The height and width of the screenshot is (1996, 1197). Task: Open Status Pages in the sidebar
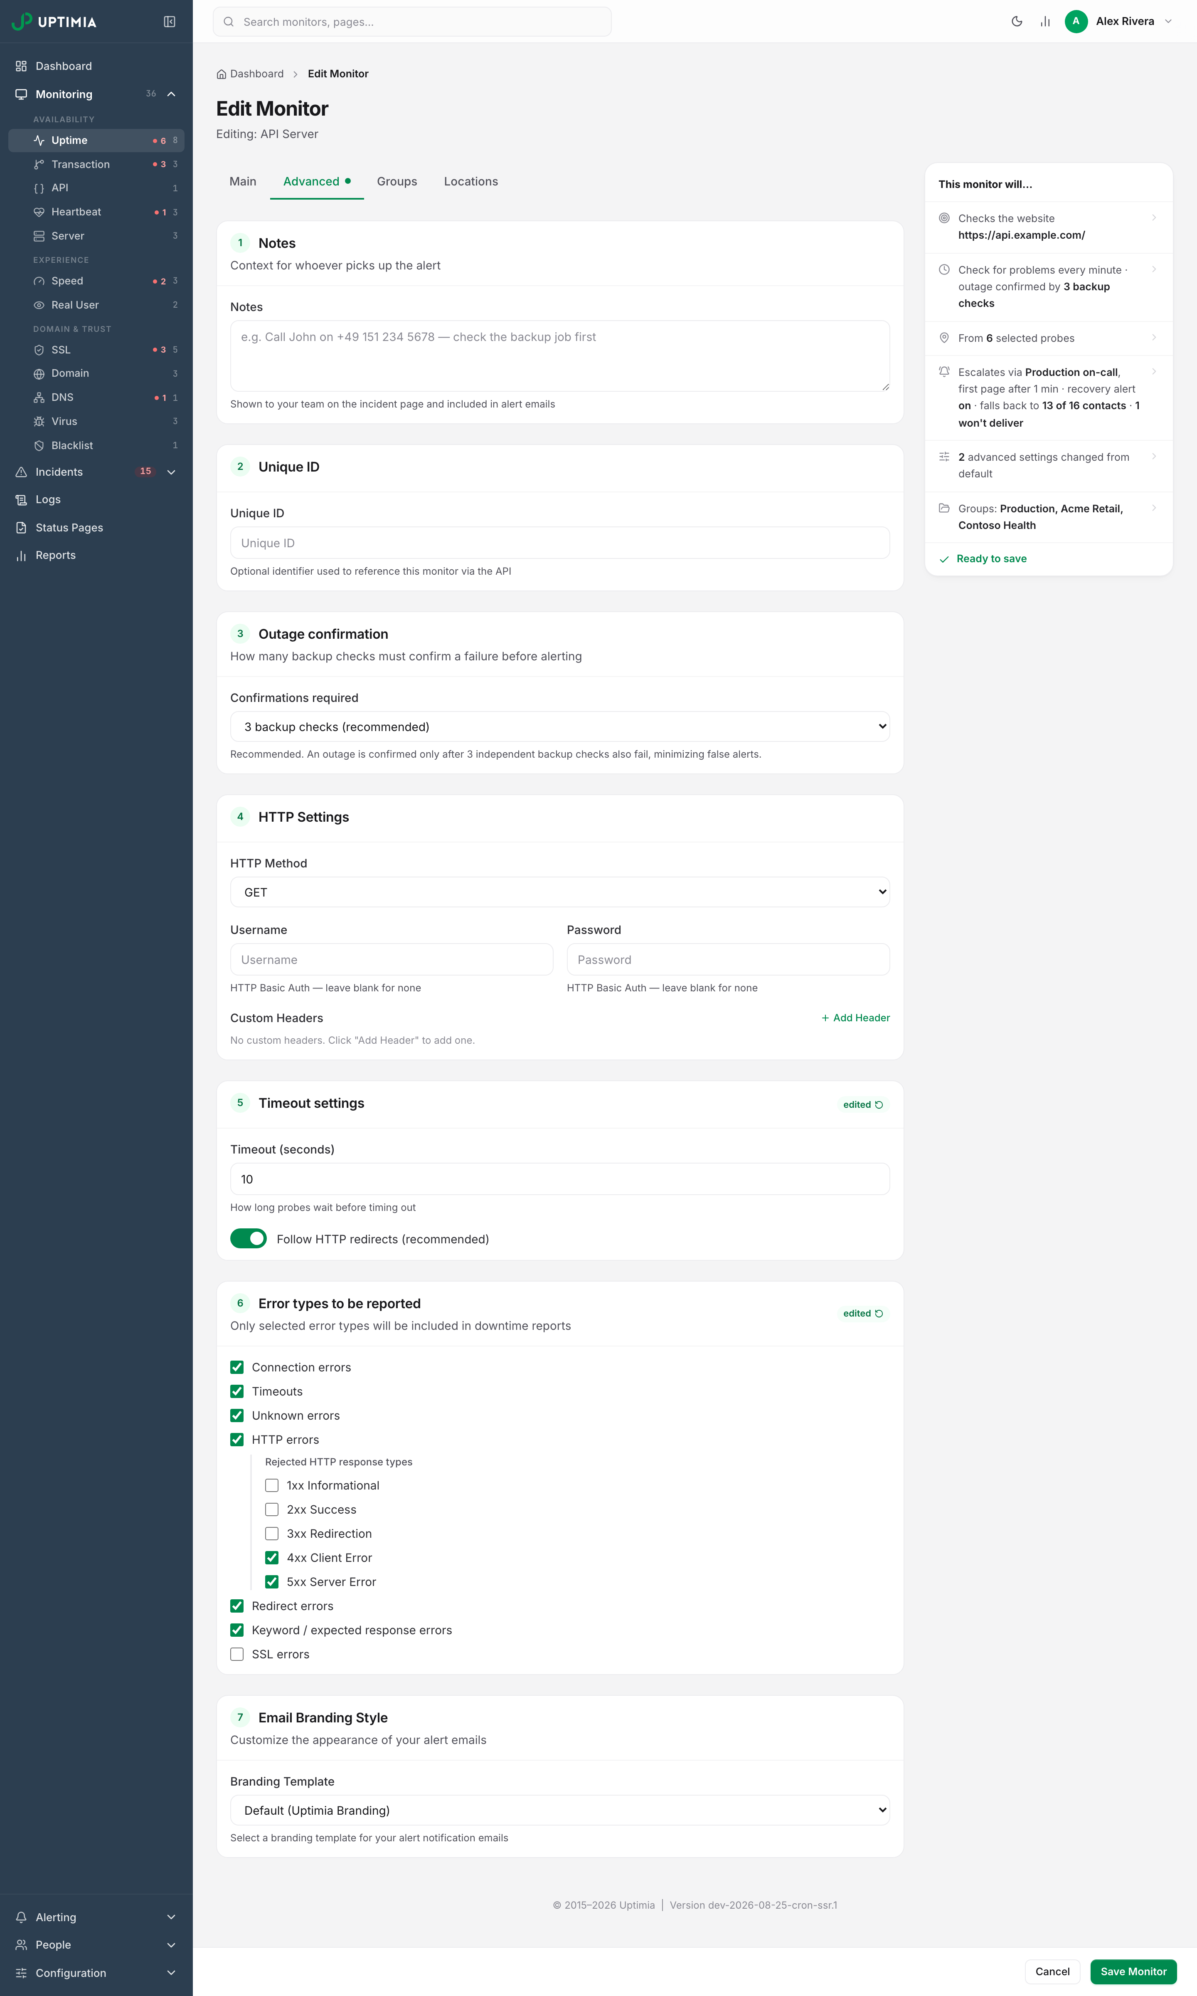click(96, 528)
